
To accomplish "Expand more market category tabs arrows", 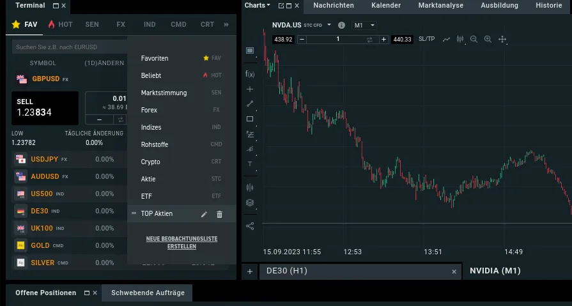I will point(226,24).
